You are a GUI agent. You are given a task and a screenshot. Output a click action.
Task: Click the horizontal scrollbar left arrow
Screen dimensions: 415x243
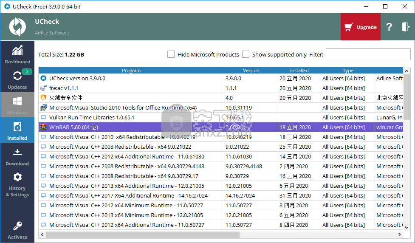(42, 235)
